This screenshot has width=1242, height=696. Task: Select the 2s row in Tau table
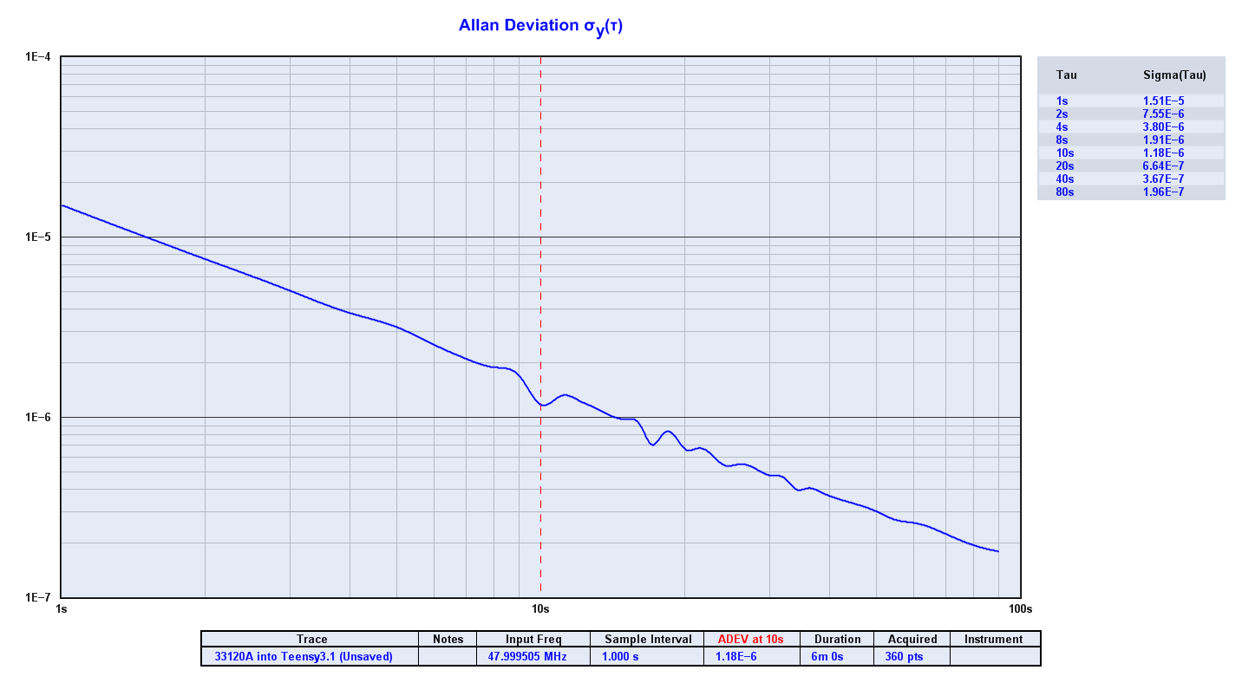tap(1131, 114)
